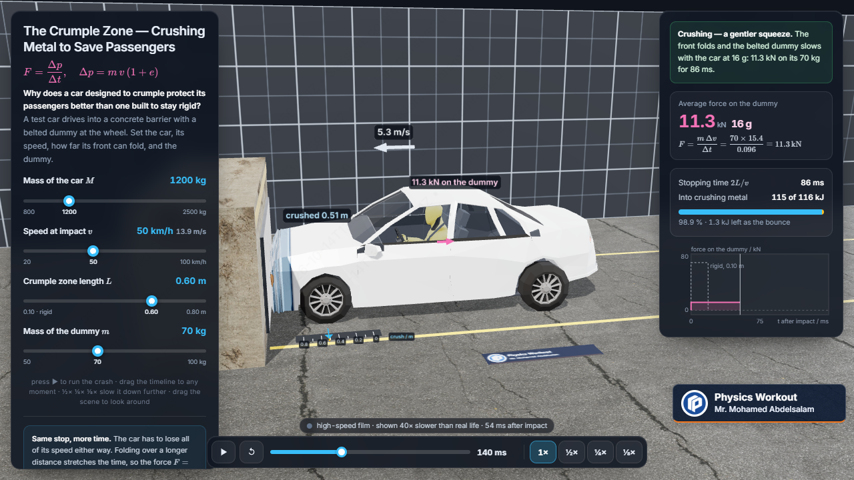Click the "86 ms" stopping time value
This screenshot has width=854, height=480.
812,183
